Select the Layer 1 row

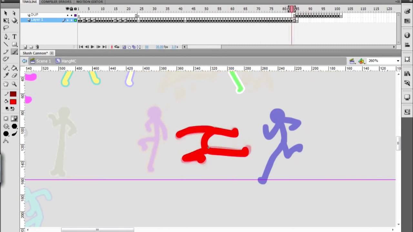[x=48, y=20]
